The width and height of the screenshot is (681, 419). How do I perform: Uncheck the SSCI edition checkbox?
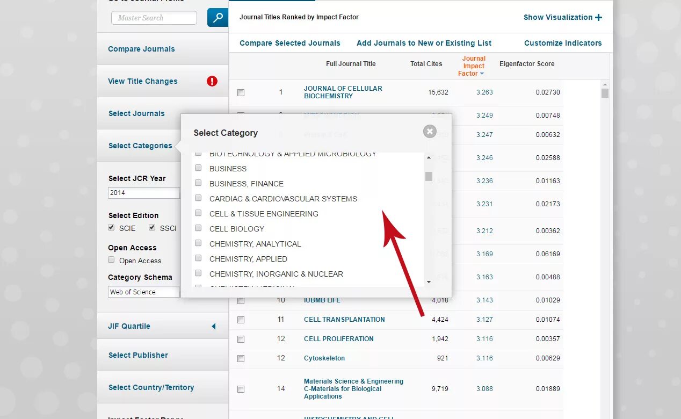(153, 228)
